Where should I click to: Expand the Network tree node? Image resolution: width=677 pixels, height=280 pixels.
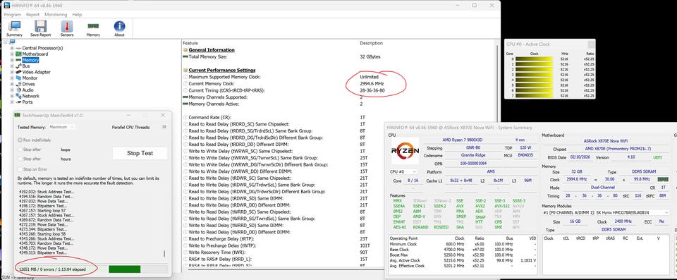click(x=12, y=96)
